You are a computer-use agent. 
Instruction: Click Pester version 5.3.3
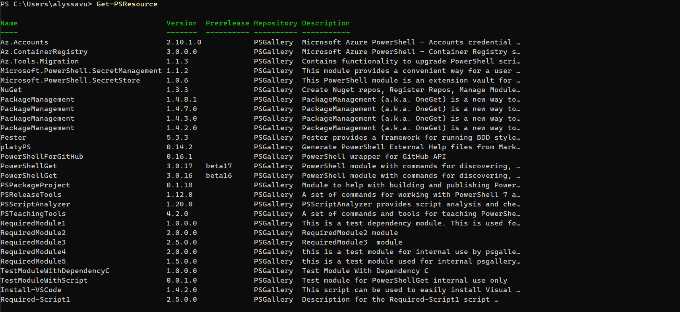click(x=177, y=137)
